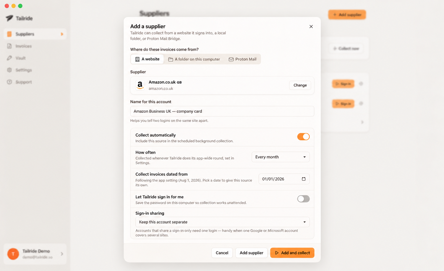The height and width of the screenshot is (271, 444).
Task: Switch to the Proton Mail tab
Action: [242, 59]
